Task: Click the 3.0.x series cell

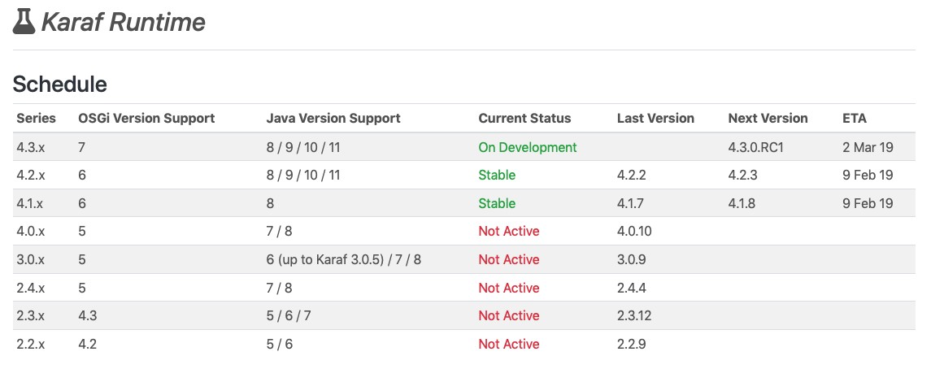Action: click(x=30, y=259)
